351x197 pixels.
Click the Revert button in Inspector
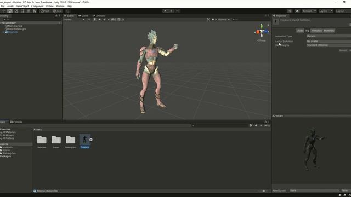[x=343, y=50]
